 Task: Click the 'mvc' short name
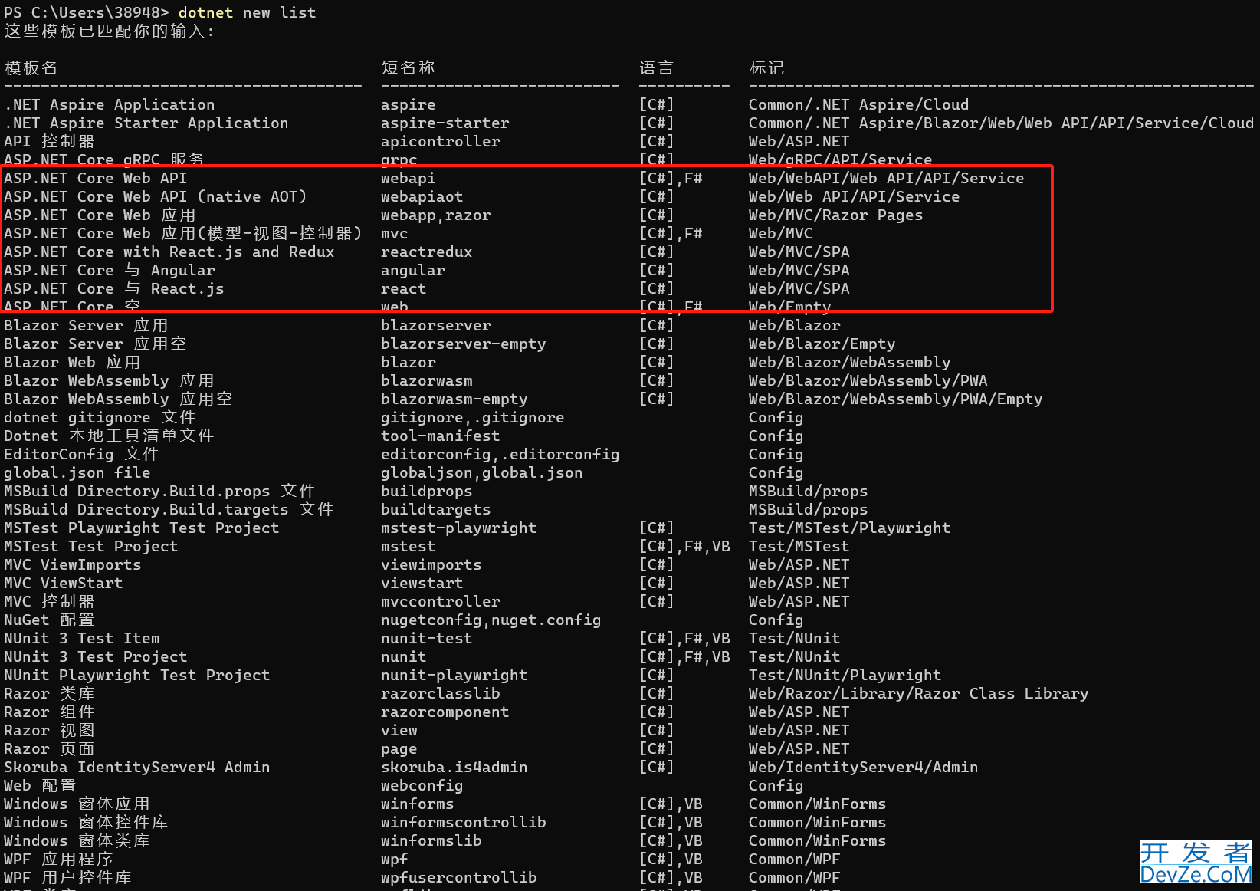click(395, 233)
